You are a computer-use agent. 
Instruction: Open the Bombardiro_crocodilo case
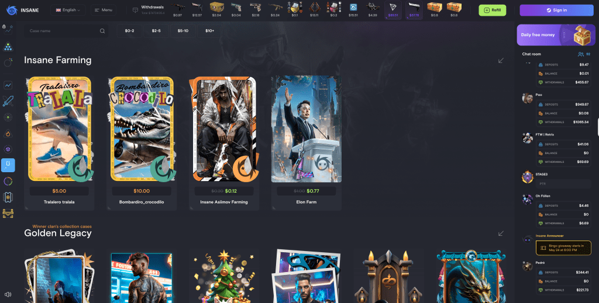pyautogui.click(x=142, y=143)
